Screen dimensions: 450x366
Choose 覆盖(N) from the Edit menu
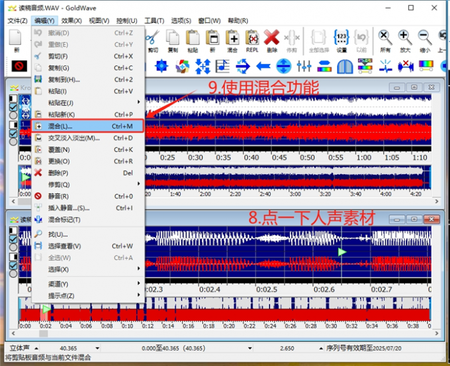click(88, 150)
